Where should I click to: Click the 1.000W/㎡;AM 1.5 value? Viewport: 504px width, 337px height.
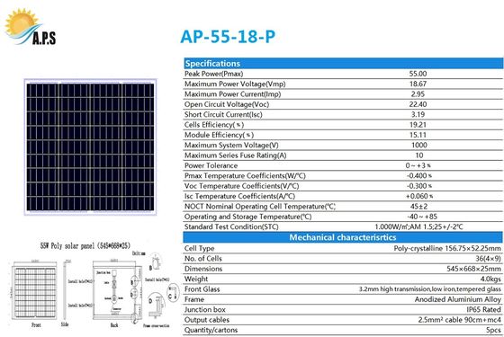(x=418, y=226)
